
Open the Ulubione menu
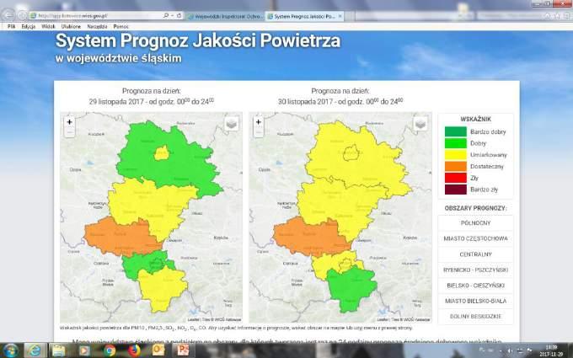click(71, 27)
